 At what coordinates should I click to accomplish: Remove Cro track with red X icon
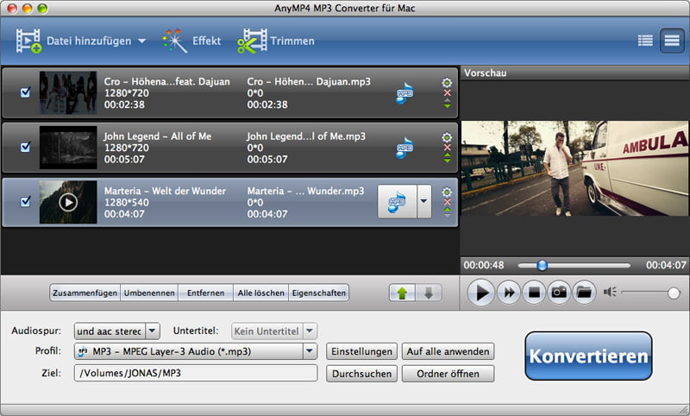[x=447, y=93]
